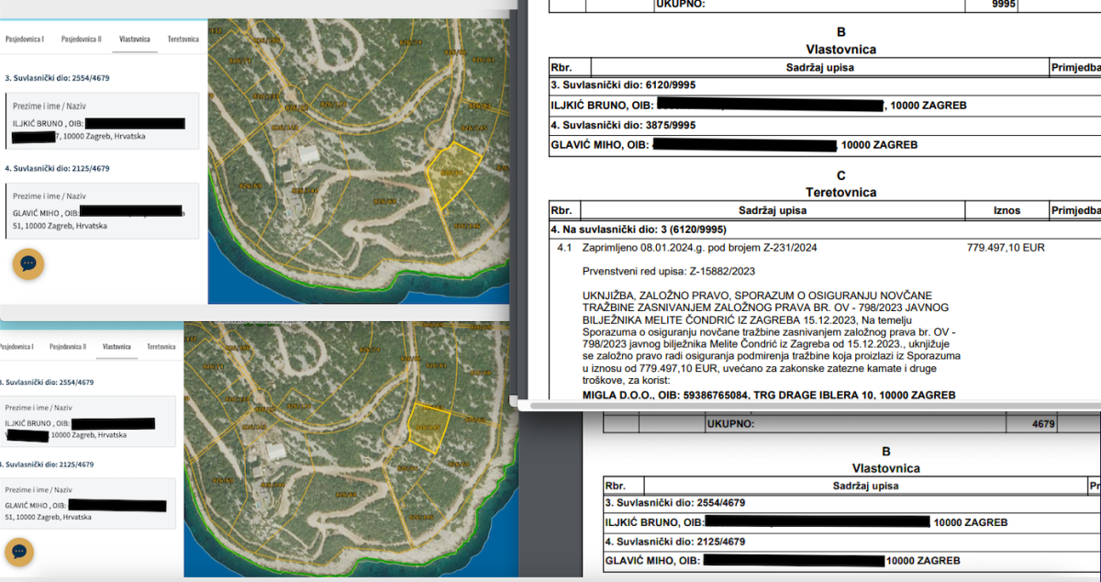Click ILJKIĆ BRUNO owner card in lower panel

(88, 421)
